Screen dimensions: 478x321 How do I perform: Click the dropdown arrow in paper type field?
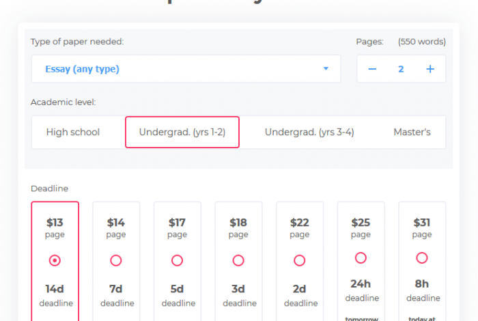coord(326,68)
